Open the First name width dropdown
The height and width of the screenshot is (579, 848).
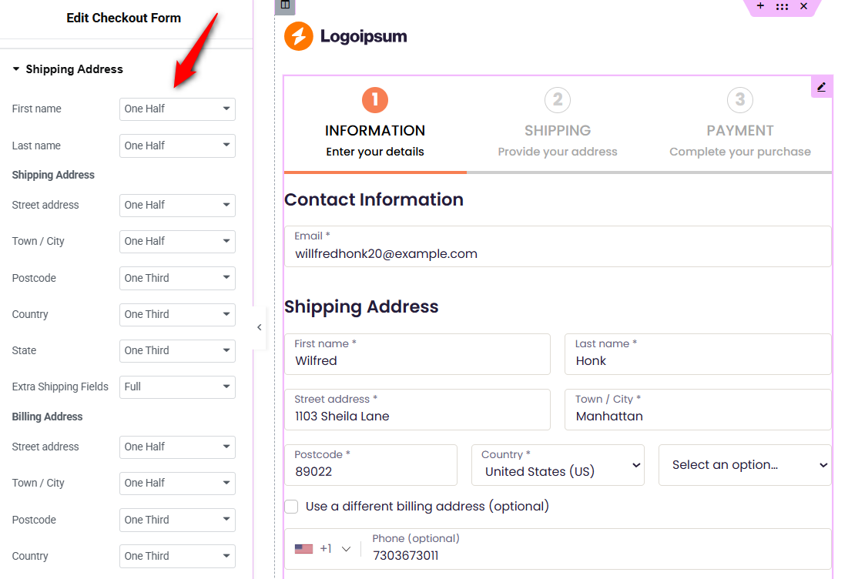177,109
